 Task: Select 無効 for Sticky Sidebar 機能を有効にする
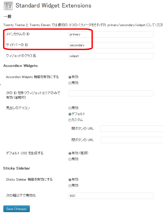[x=70, y=186]
